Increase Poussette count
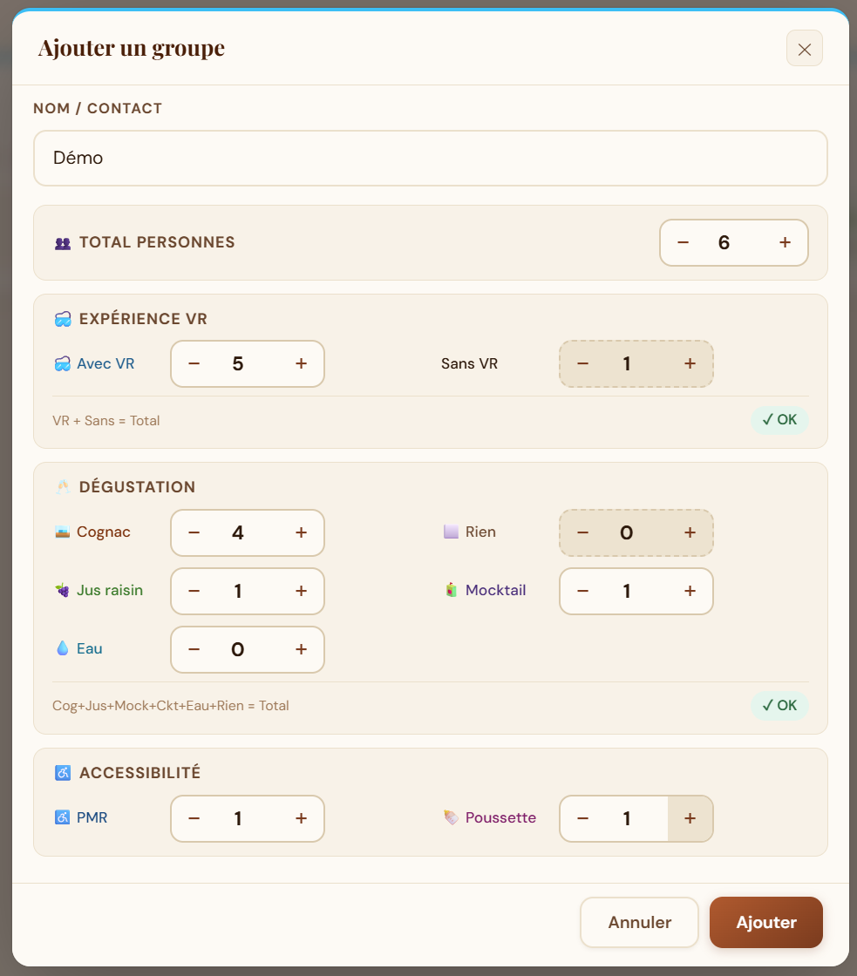Screen dimensions: 857x976 (690, 818)
